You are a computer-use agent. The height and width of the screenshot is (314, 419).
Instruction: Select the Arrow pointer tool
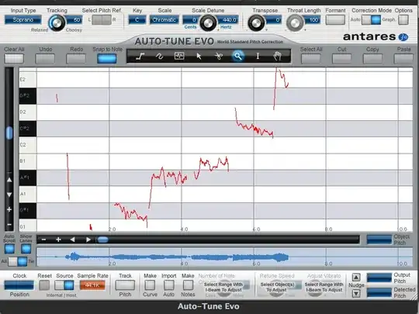point(199,56)
